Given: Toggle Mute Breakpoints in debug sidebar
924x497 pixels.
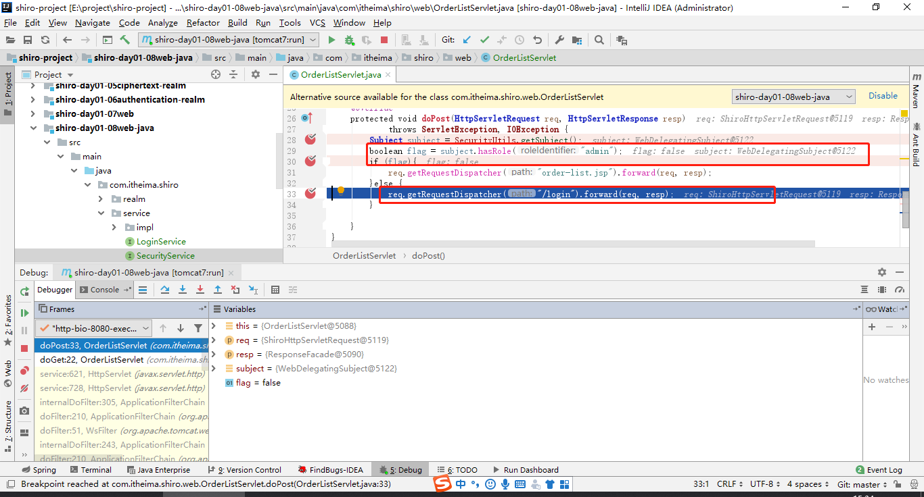Looking at the screenshot, I should pos(25,388).
